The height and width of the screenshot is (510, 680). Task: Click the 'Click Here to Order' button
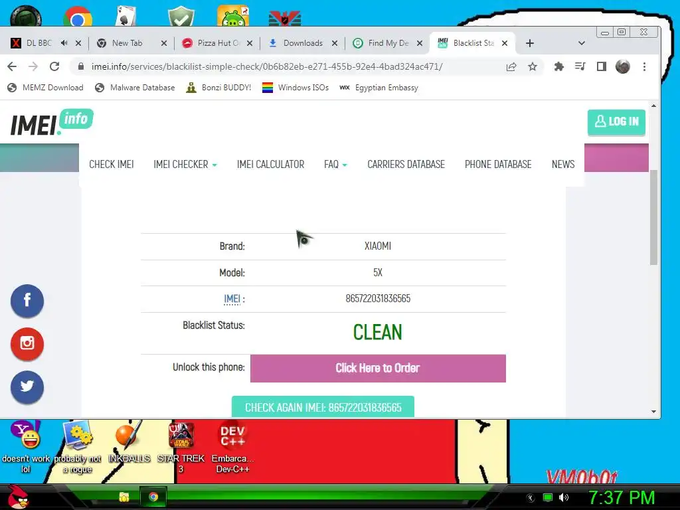pyautogui.click(x=378, y=368)
